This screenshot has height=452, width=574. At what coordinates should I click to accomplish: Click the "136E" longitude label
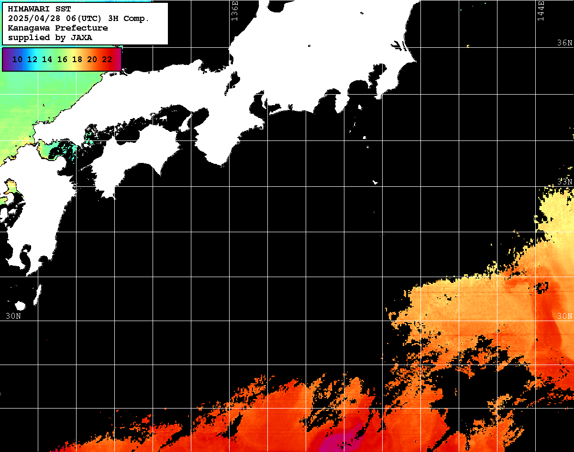coord(234,11)
